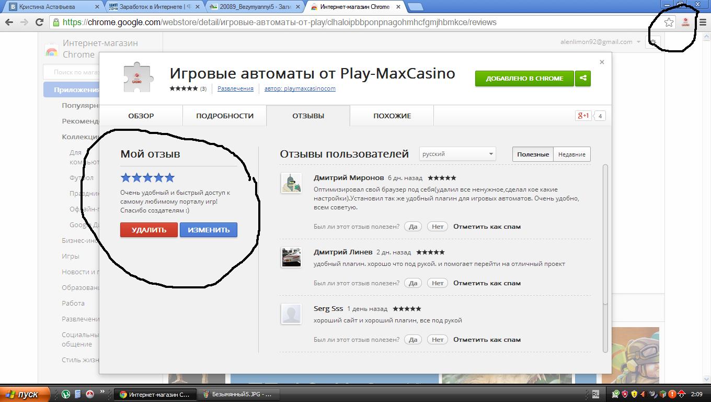Image resolution: width=711 pixels, height=402 pixels.
Task: Expand the alenlimon92@gmail.com account dropdown
Action: click(x=601, y=42)
